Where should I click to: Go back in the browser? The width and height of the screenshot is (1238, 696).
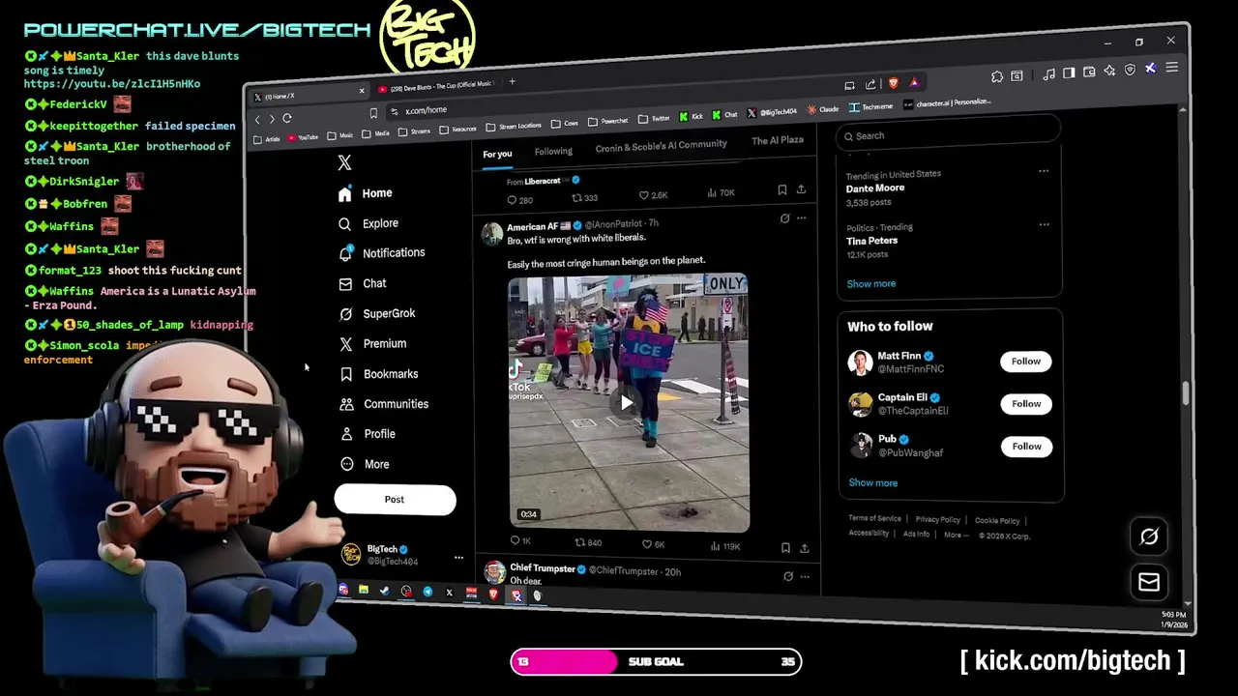[x=257, y=119]
